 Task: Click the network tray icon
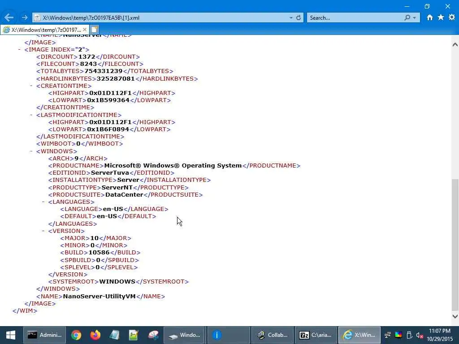(388, 335)
